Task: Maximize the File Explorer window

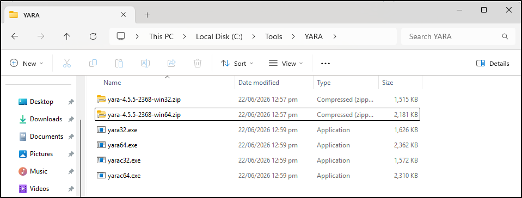Action: coord(484,10)
